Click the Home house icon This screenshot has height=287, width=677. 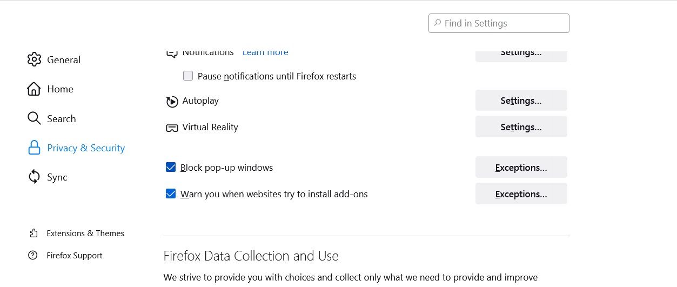tap(34, 89)
